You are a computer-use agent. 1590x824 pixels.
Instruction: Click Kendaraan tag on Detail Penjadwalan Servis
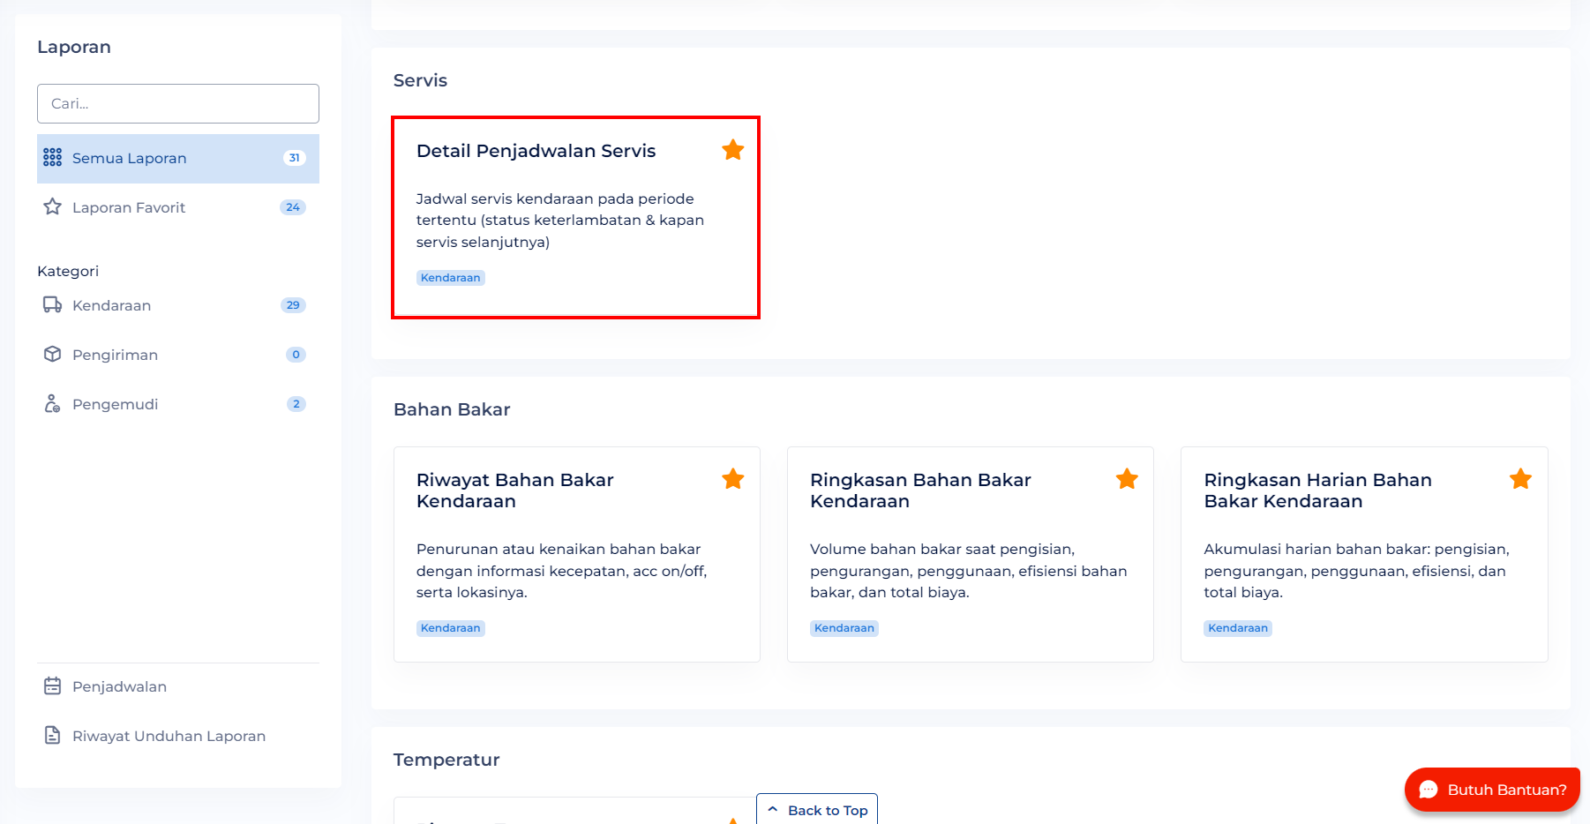coord(451,278)
